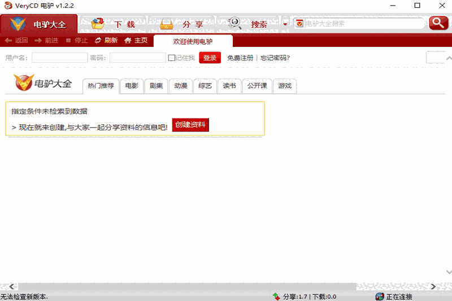The image size is (452, 301).
Task: Click the horizontal scrollbar thumb
Action: [188, 286]
